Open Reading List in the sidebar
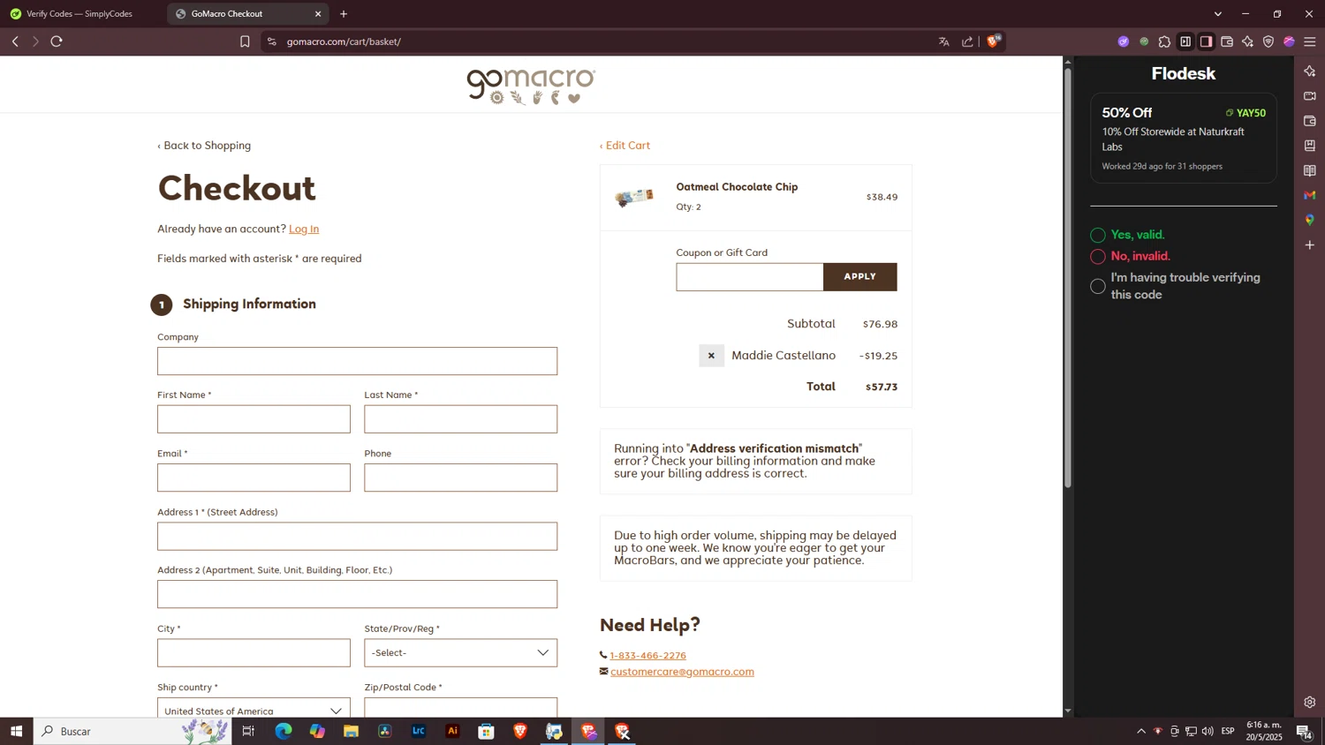Screen dimensions: 1325x745 [1309, 170]
